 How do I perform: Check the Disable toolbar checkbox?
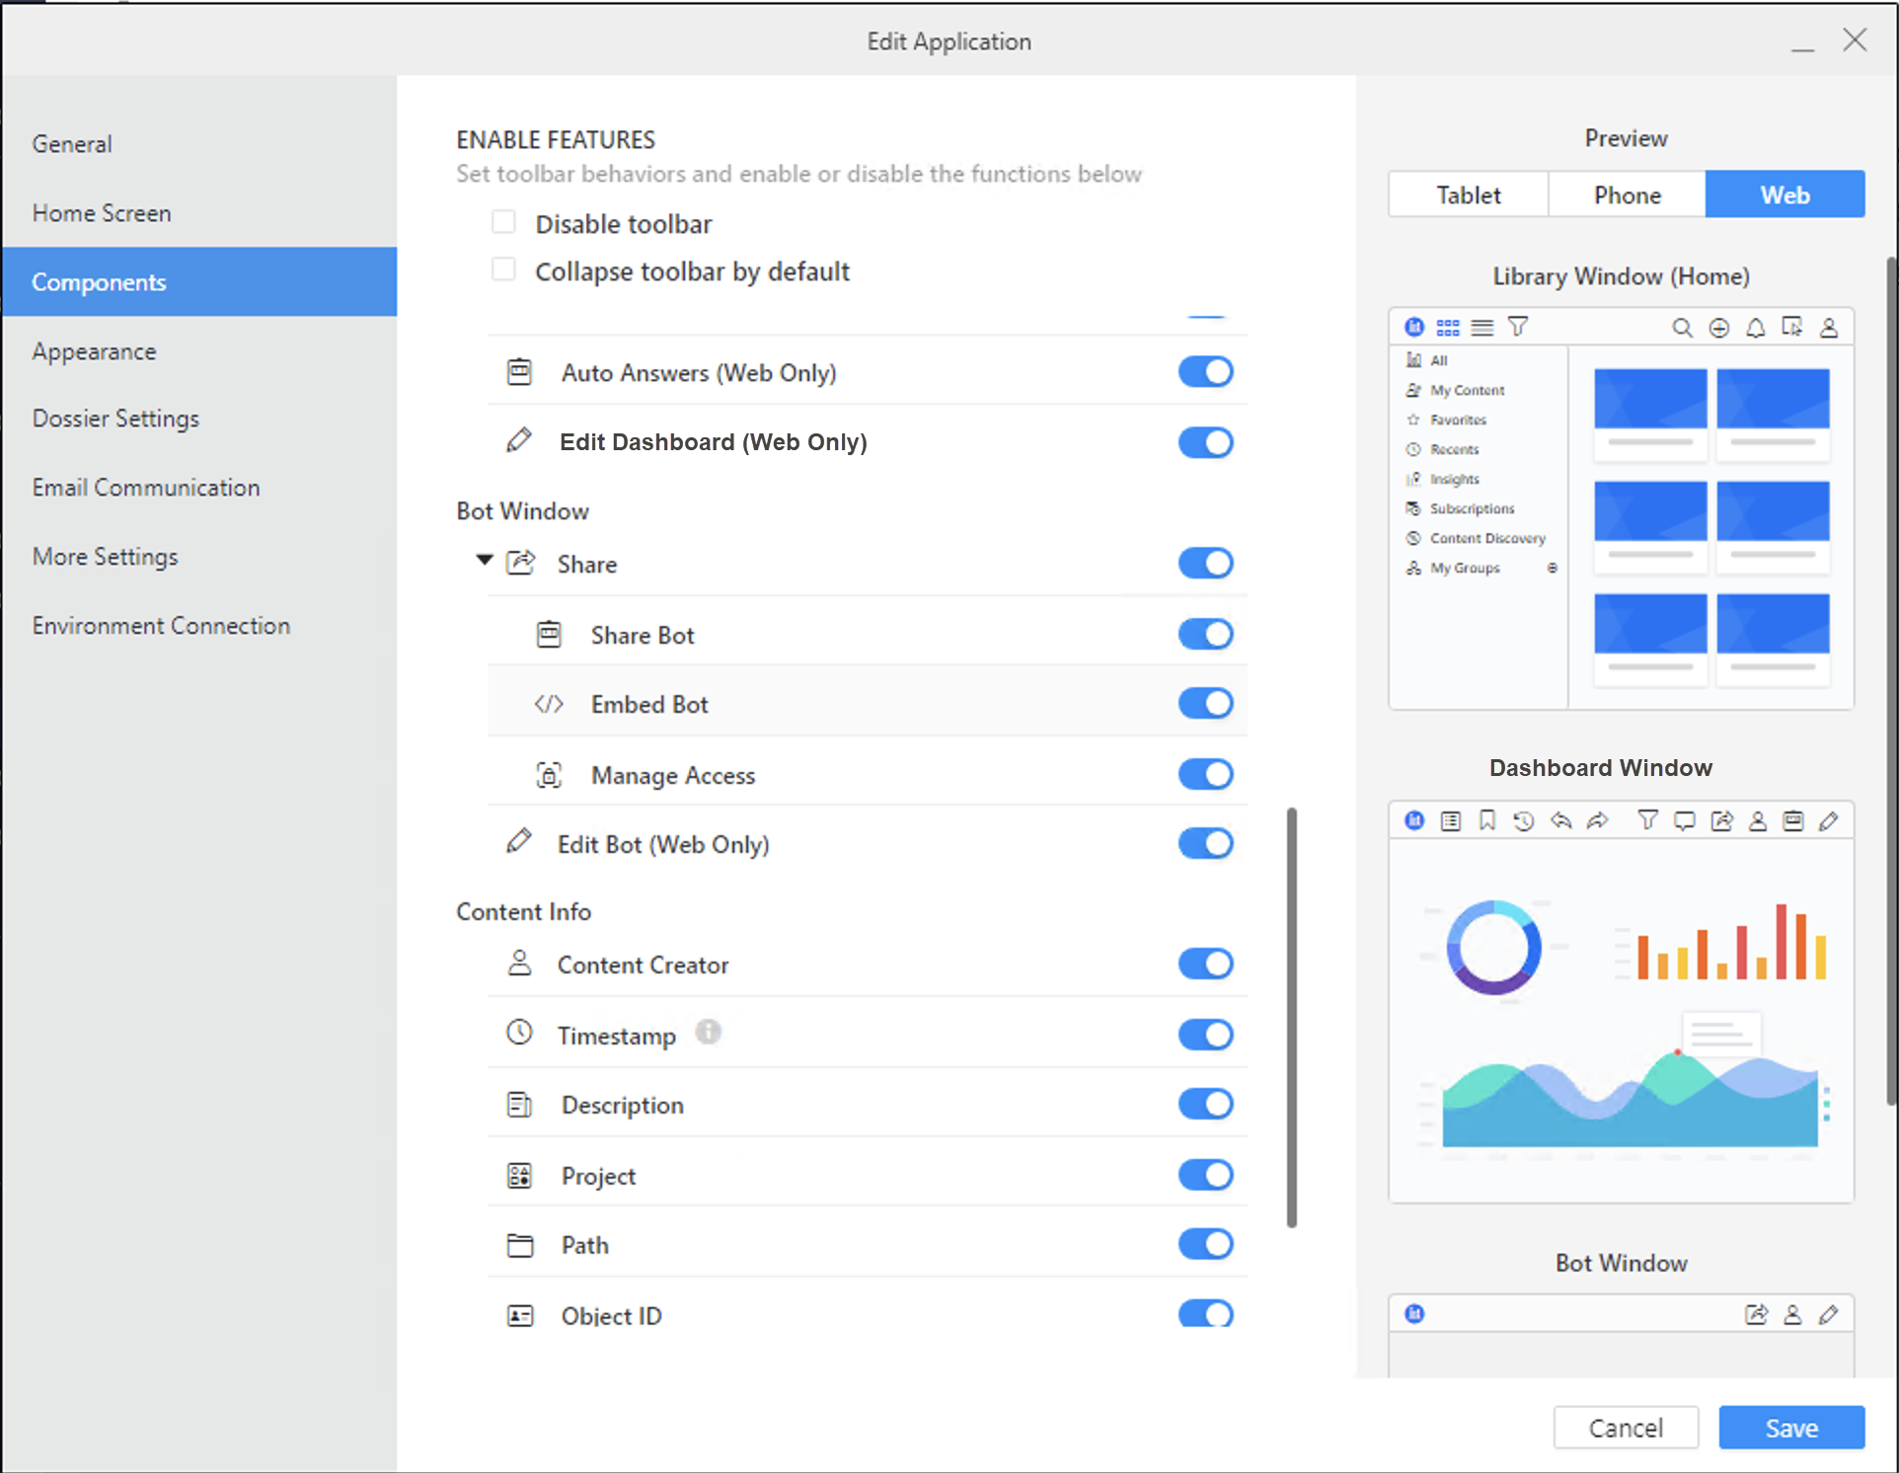503,222
